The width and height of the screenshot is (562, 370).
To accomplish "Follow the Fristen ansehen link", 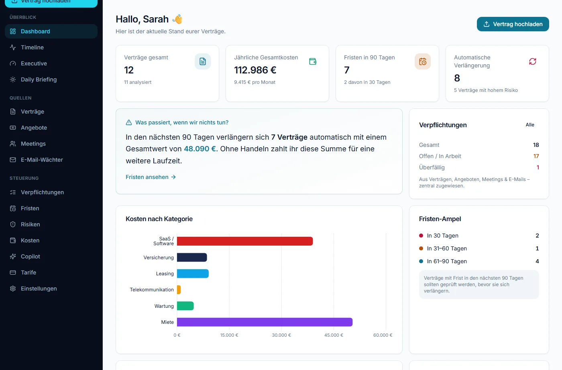I will (151, 177).
